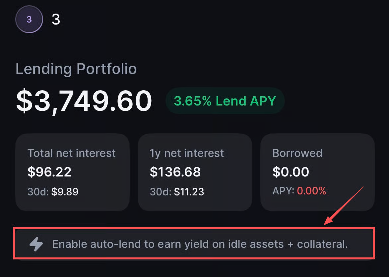Click the Lending Portfolio heading
389x277 pixels.
click(76, 69)
